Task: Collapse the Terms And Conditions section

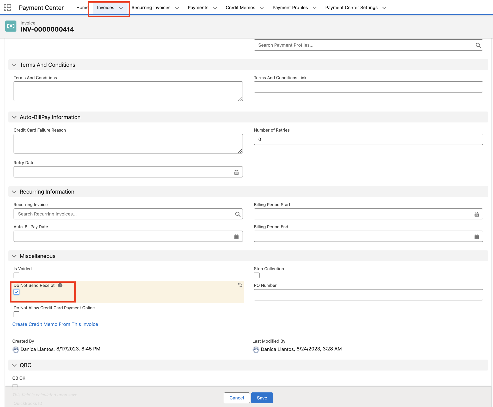Action: (x=14, y=65)
